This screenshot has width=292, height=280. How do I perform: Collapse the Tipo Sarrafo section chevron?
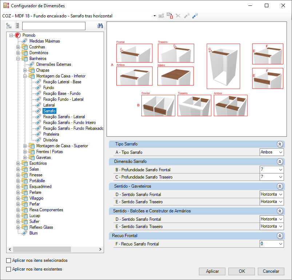(x=280, y=144)
